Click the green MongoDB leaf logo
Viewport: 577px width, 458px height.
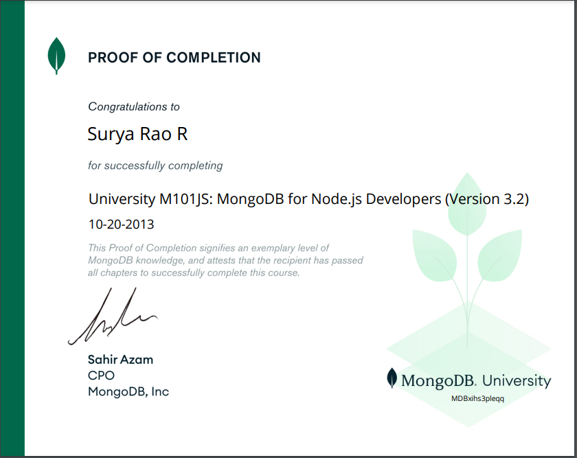point(56,56)
